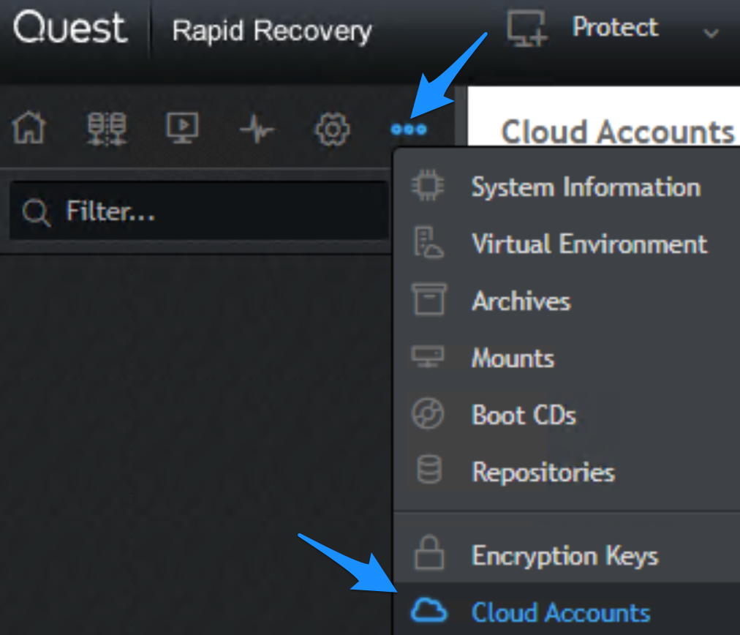Open the Replication servers icon
The width and height of the screenshot is (740, 635).
click(x=107, y=129)
